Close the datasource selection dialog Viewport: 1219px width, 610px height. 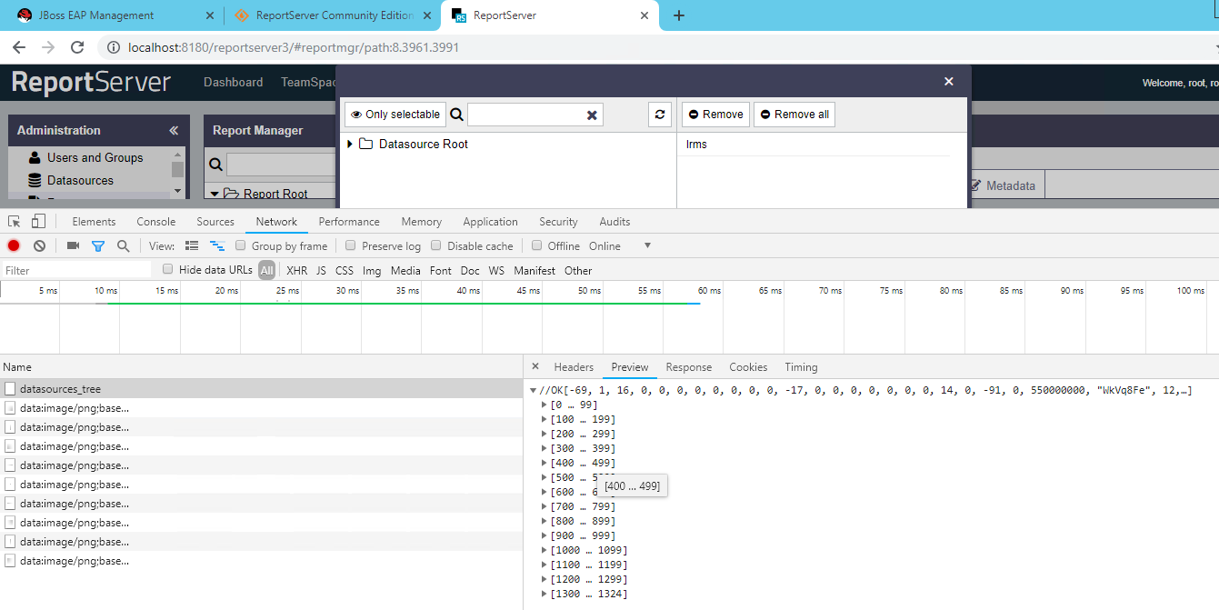[949, 81]
